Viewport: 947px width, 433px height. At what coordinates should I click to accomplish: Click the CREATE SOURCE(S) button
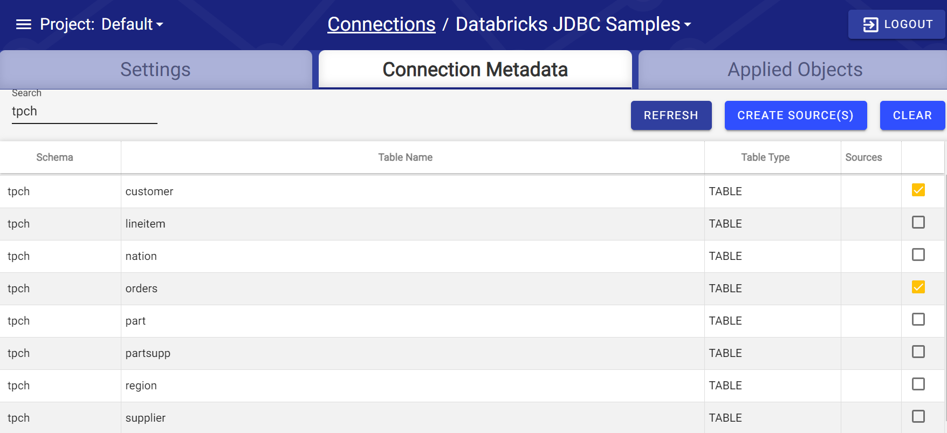(796, 115)
